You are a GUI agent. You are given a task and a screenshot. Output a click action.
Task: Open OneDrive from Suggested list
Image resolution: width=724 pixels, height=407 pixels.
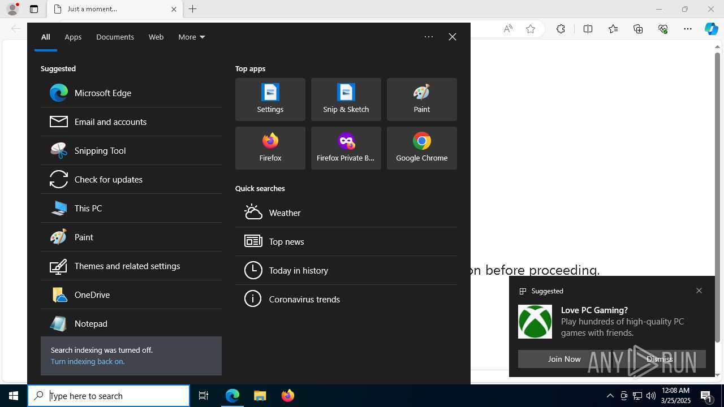click(131, 295)
